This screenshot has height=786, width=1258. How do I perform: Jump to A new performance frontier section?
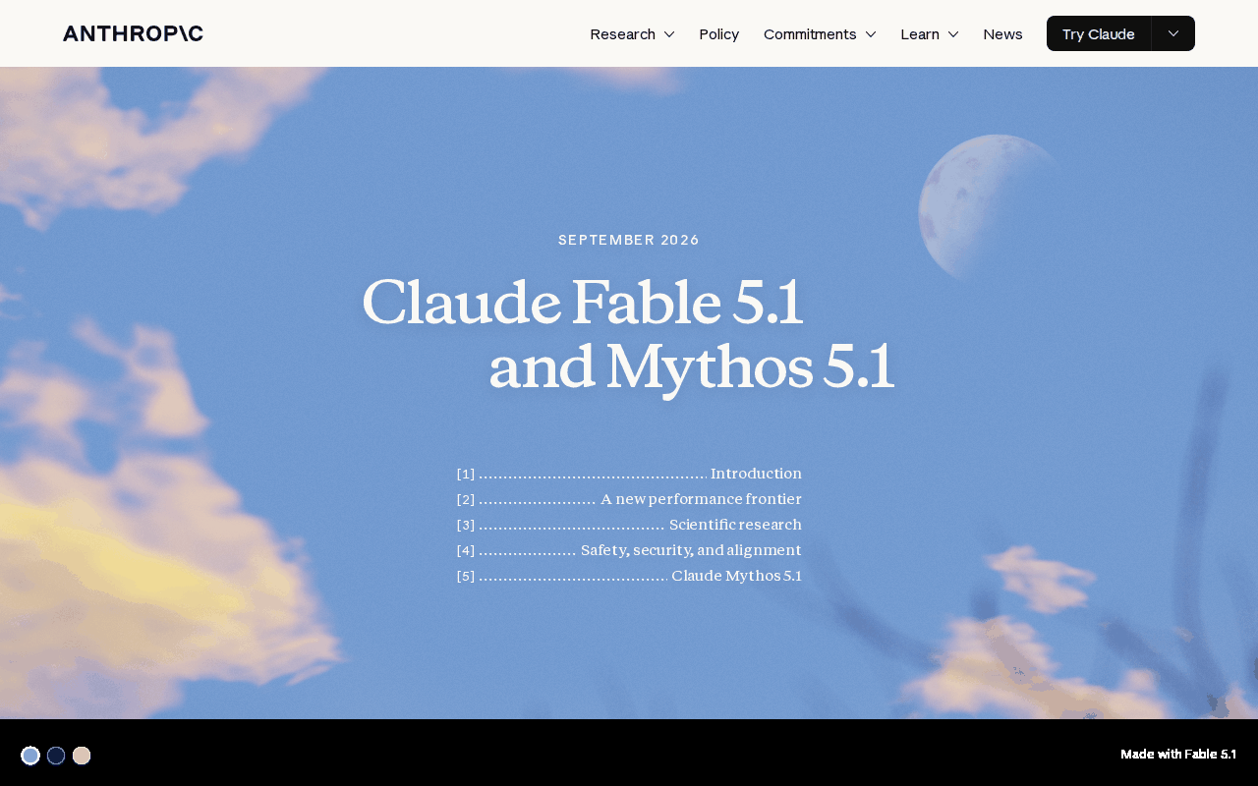629,499
